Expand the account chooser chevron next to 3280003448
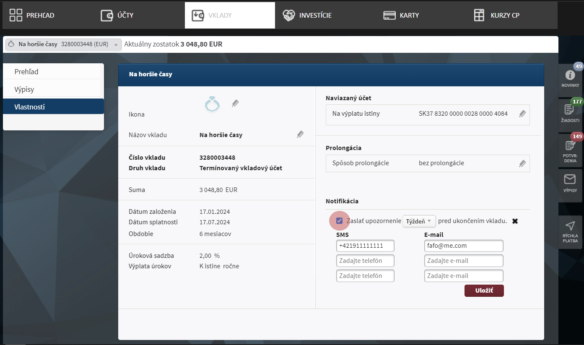Screen dimensions: 584x345 [x=116, y=44]
